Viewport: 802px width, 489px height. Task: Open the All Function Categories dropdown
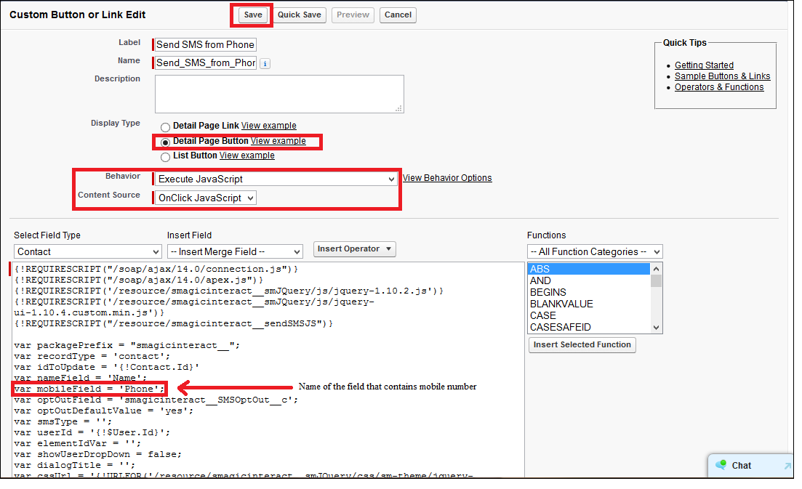pyautogui.click(x=595, y=251)
